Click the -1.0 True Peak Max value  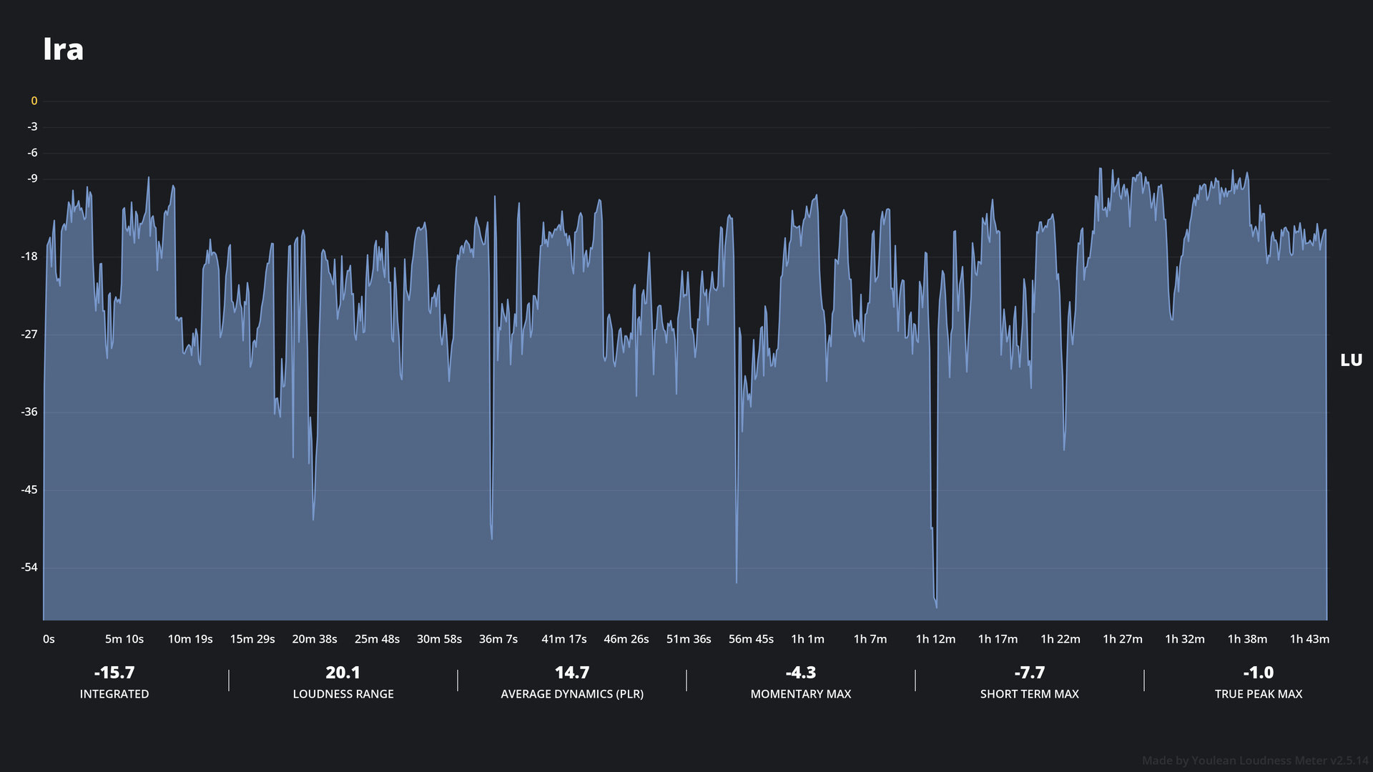[x=1259, y=673]
